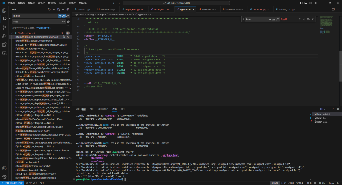Click 'Open in editor' search results link

(x=44, y=28)
